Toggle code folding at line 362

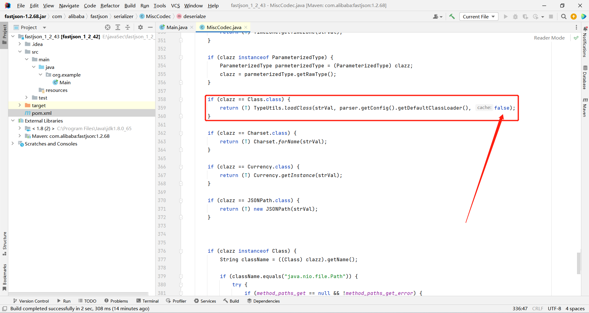tap(181, 133)
